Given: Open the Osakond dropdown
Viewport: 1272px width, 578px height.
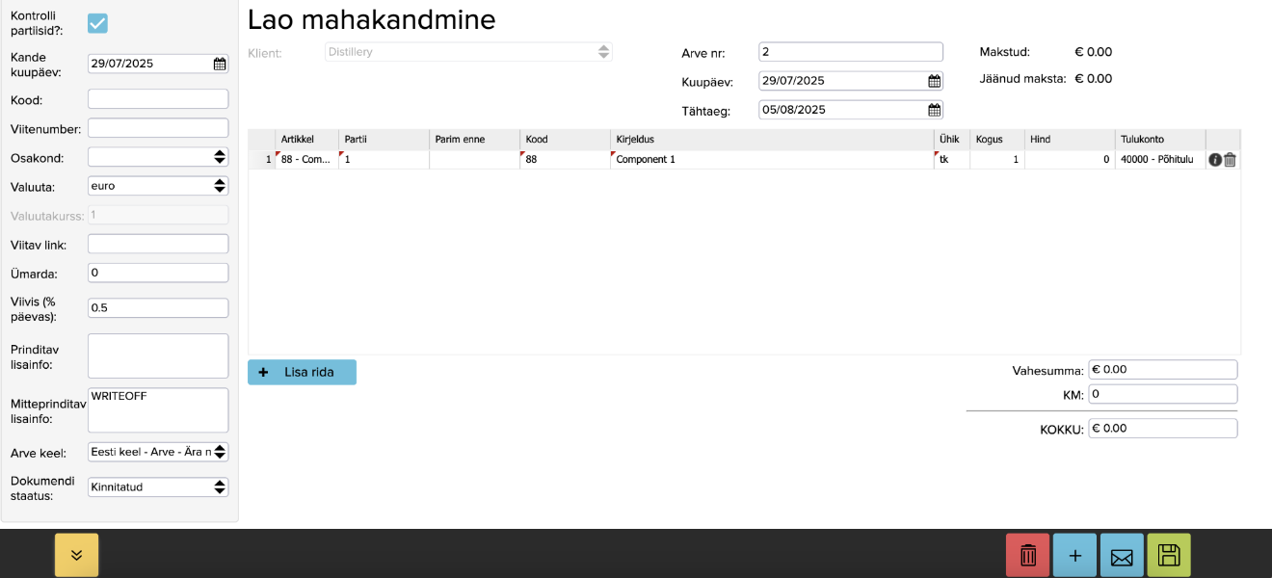Looking at the screenshot, I should pos(158,157).
